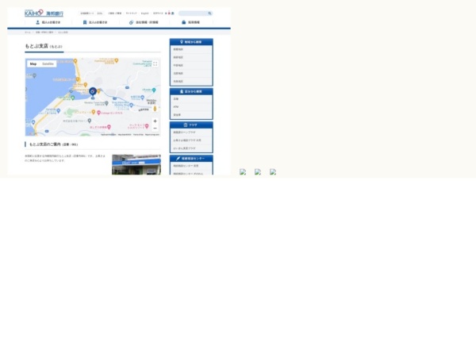This screenshot has height=357, width=476.
Task: Open the company and IR information menu
Action: pyautogui.click(x=144, y=22)
